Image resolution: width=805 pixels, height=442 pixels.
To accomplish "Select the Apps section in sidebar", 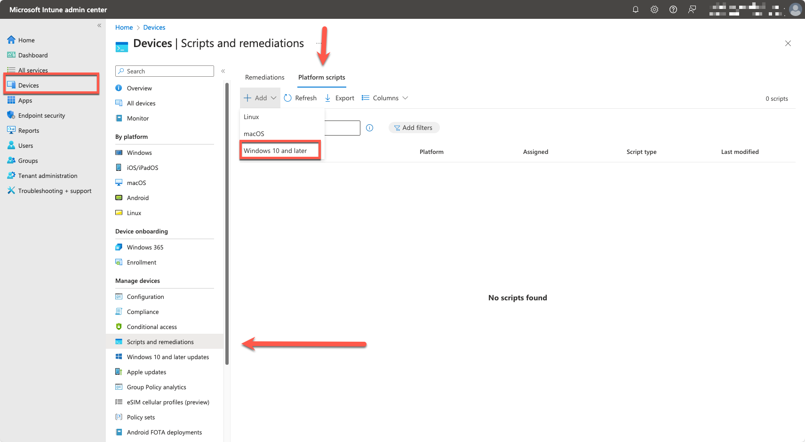I will [25, 100].
